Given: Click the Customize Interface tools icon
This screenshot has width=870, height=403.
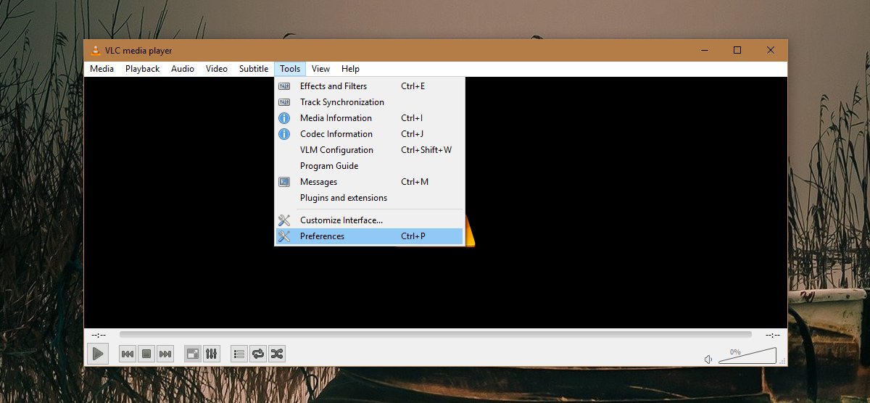Looking at the screenshot, I should pyautogui.click(x=284, y=220).
